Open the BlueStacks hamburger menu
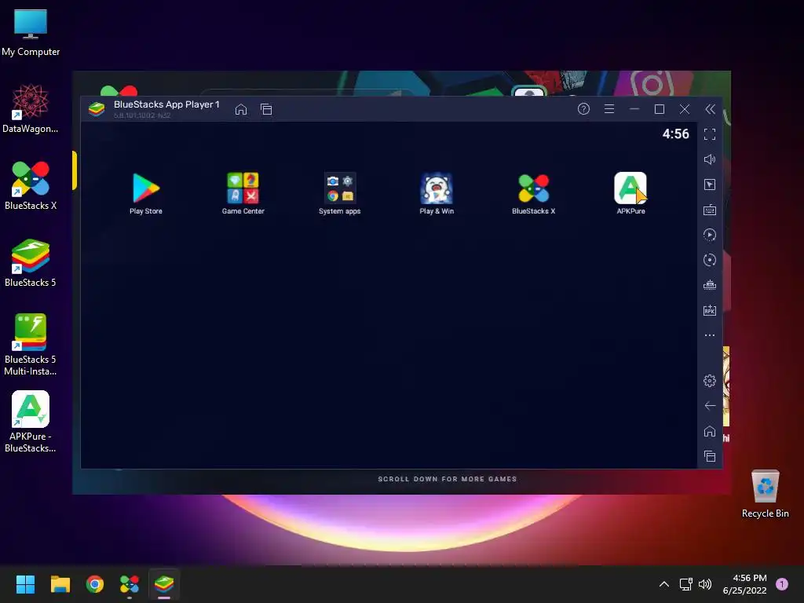This screenshot has width=804, height=603. tap(609, 108)
